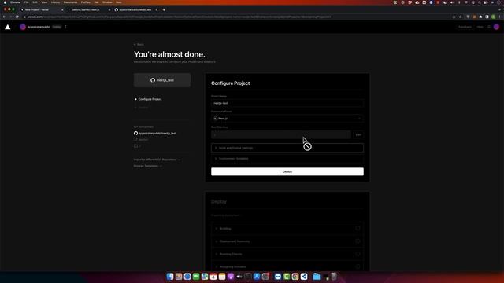The width and height of the screenshot is (504, 283).
Task: Expand the Building step row
Action: point(287,229)
